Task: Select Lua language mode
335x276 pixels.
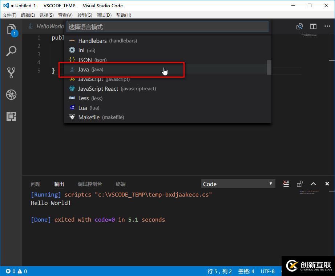Action: pos(167,108)
